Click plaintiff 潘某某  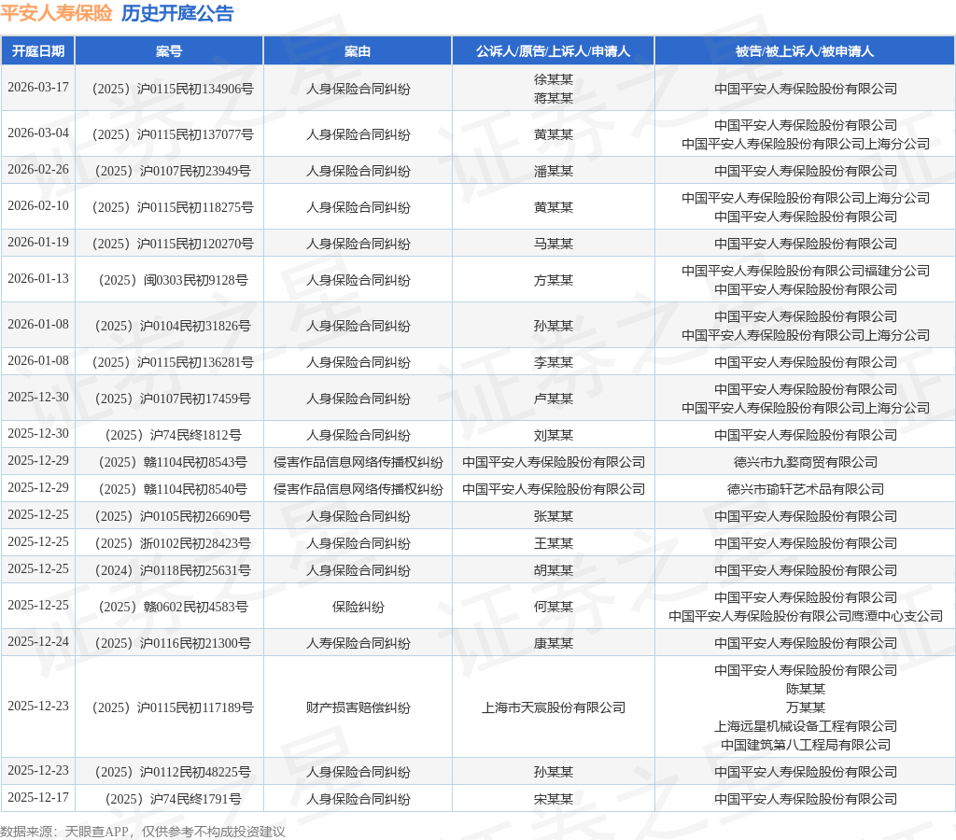(553, 172)
